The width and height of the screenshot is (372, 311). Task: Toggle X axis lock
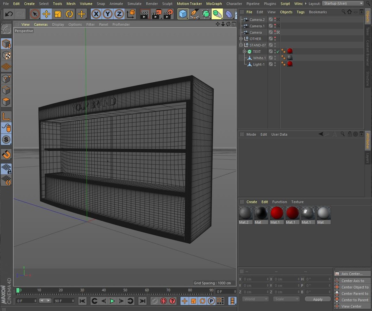point(96,14)
